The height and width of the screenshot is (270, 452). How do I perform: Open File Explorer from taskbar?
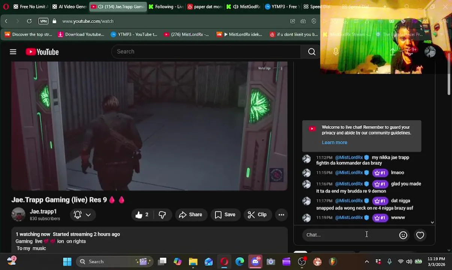click(193, 262)
